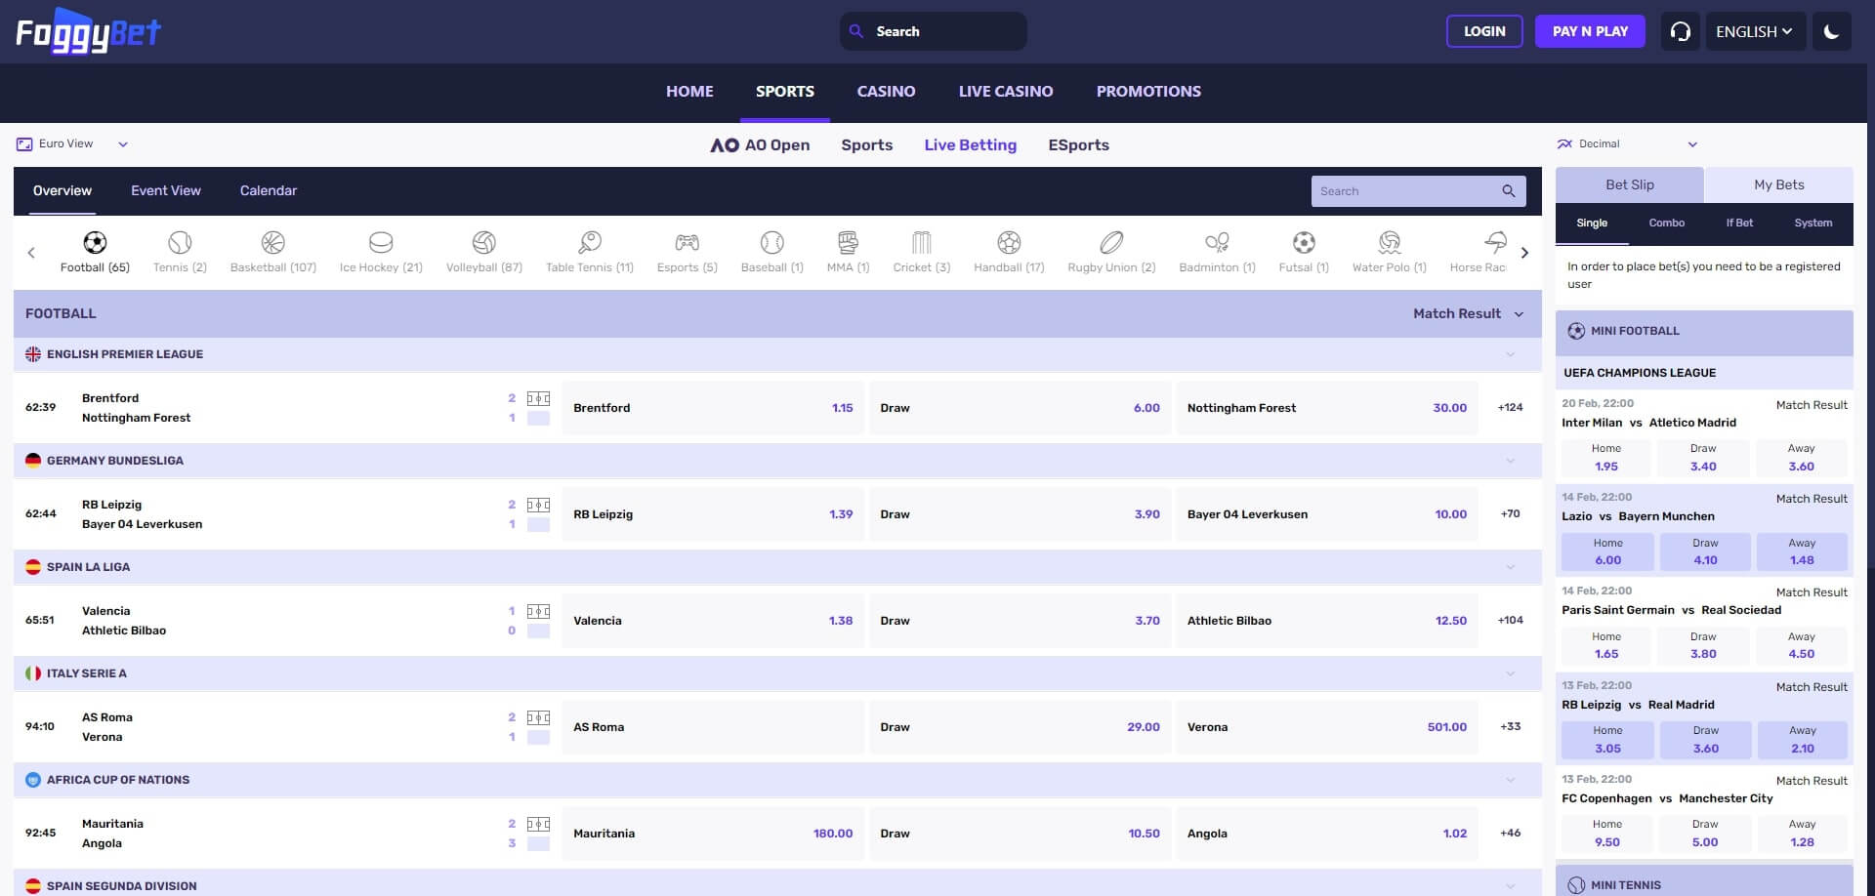1875x896 pixels.
Task: Open Basketball matches via its icon
Action: pos(273,242)
